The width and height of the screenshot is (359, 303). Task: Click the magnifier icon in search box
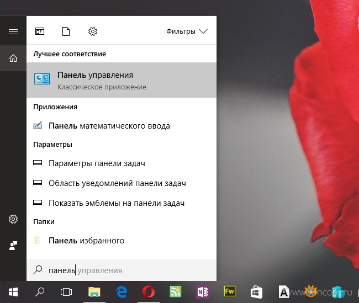point(38,270)
